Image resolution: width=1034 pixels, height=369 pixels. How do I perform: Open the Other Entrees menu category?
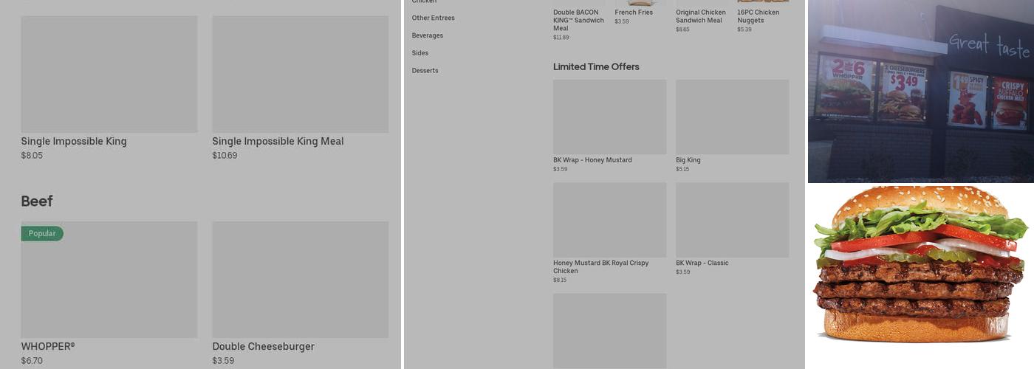click(433, 18)
